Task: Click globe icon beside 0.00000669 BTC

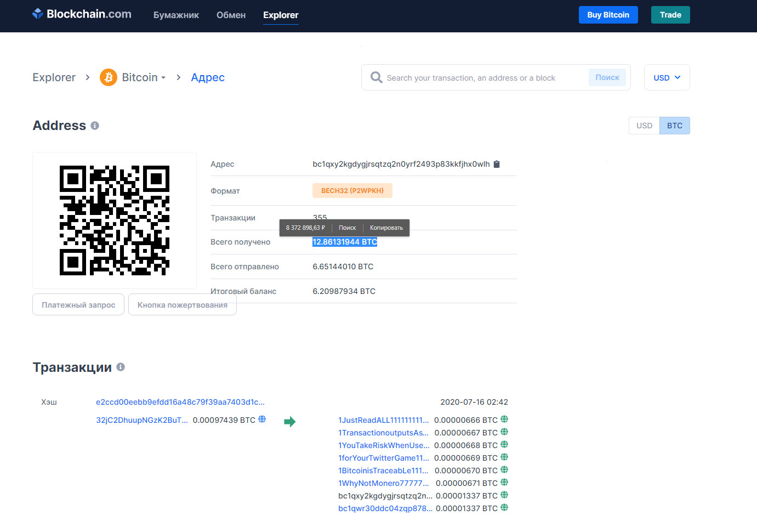Action: pos(504,457)
